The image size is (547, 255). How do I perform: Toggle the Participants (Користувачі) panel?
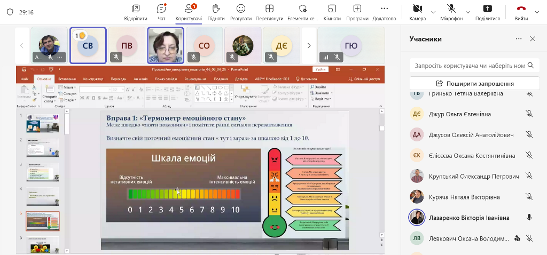[189, 12]
